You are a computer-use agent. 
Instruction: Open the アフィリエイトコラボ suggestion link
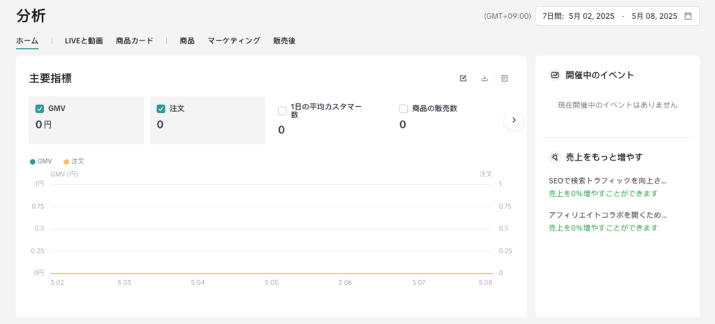point(607,215)
